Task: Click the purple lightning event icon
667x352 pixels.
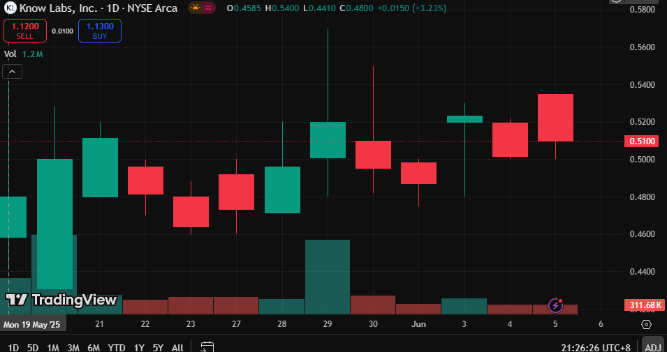Action: pyautogui.click(x=555, y=305)
